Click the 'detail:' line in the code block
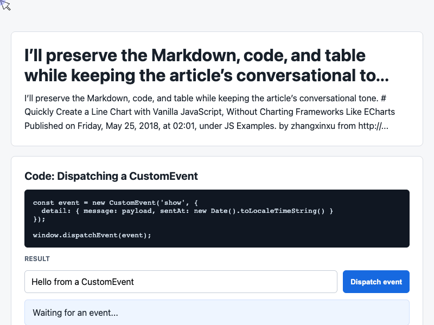The image size is (434, 325). (187, 211)
